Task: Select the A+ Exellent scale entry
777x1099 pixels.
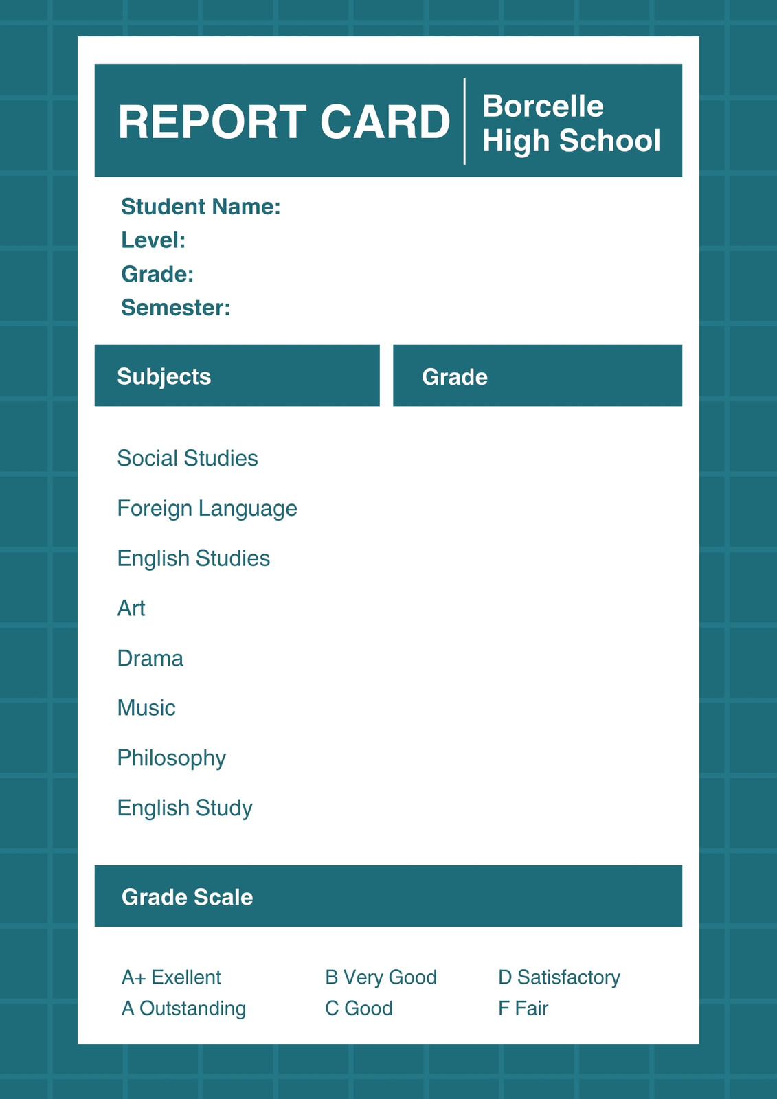Action: pos(171,977)
